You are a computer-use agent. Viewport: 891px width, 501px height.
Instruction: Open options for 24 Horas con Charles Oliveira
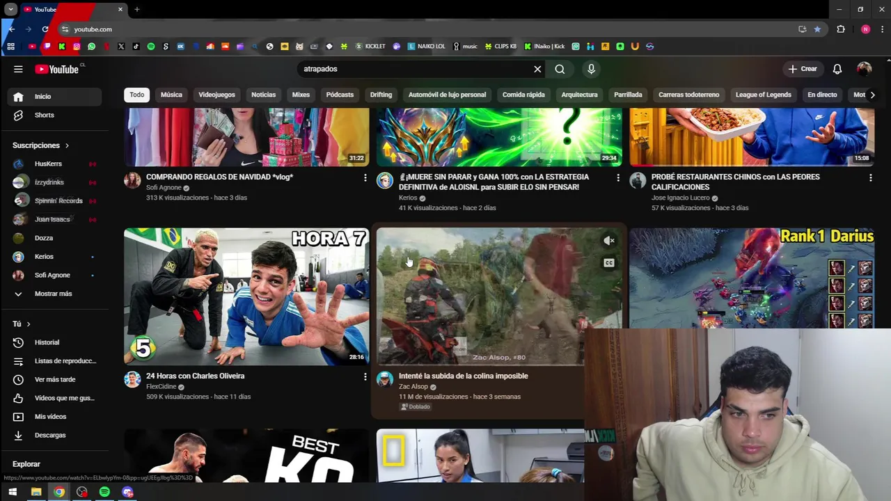[365, 377]
